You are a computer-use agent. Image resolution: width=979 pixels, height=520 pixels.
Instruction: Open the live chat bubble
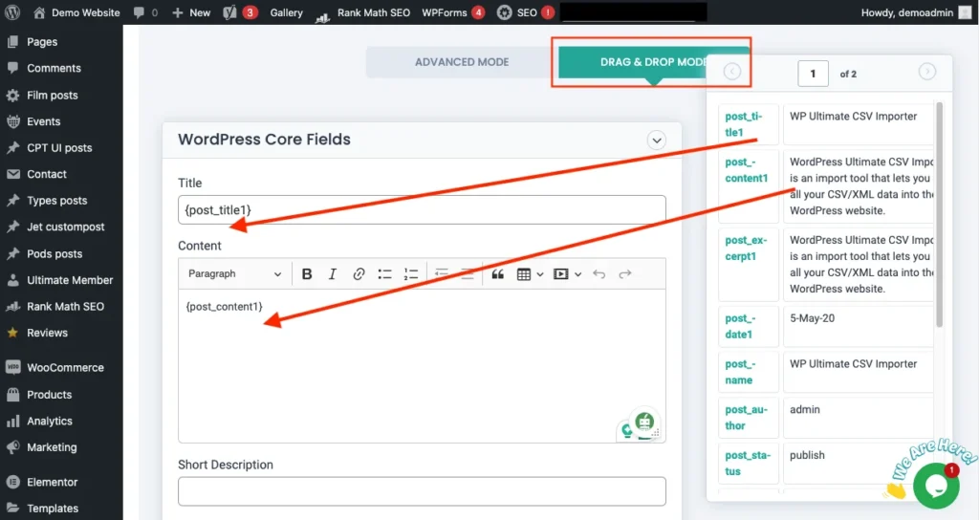coord(935,486)
